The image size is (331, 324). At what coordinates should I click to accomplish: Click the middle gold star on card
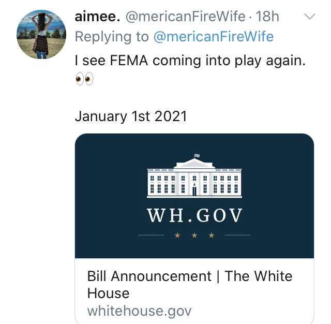tap(194, 235)
